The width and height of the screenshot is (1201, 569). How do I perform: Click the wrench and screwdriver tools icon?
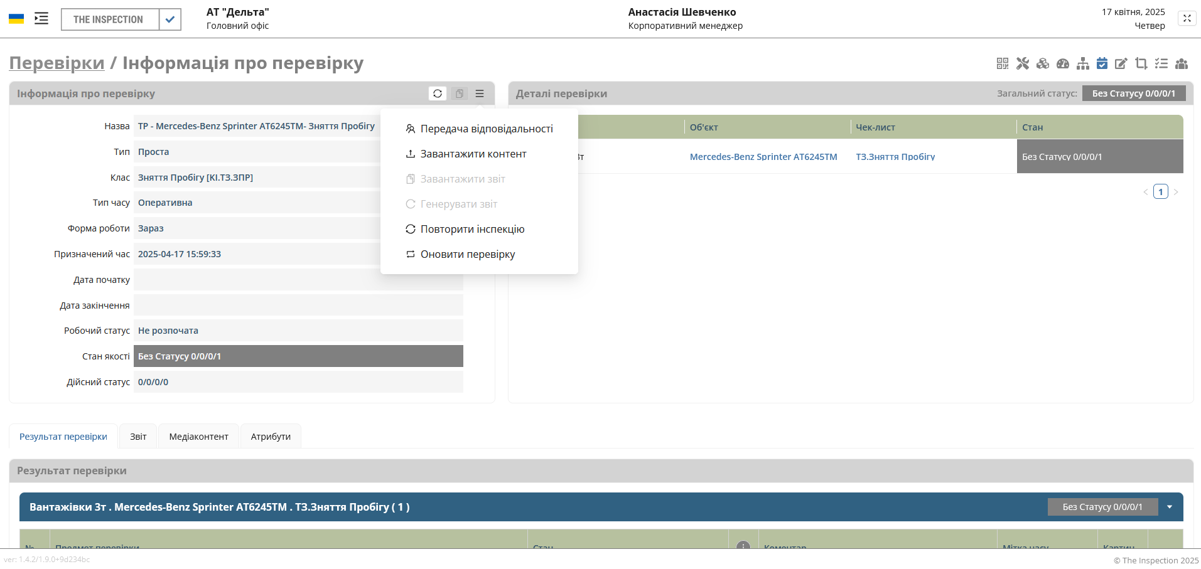click(x=1023, y=63)
